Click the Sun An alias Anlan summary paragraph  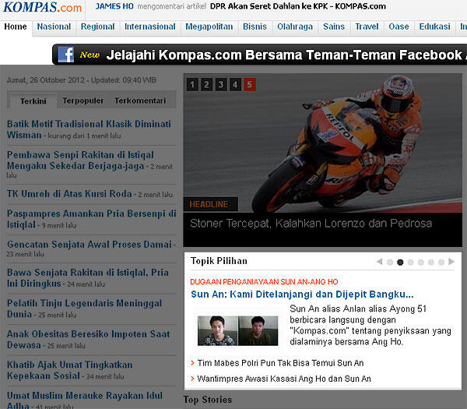370,325
